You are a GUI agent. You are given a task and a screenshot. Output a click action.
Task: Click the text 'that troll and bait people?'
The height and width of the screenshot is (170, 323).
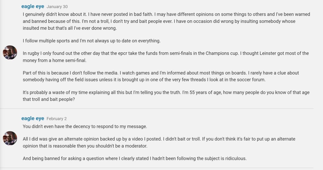(49, 99)
